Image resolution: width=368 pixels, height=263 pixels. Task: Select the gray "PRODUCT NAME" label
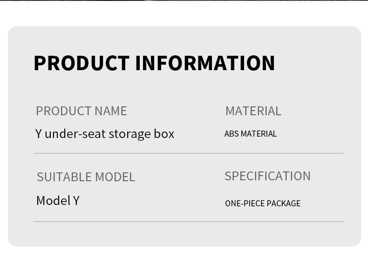[81, 111]
